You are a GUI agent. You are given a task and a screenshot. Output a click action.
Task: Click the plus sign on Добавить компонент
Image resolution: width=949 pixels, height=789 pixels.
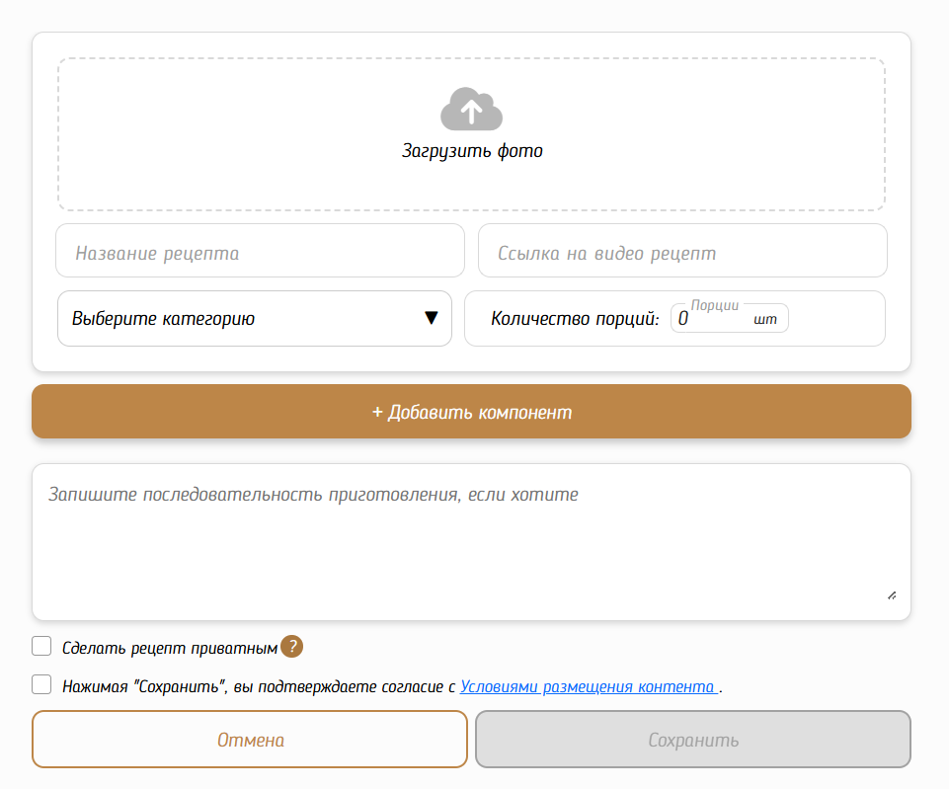point(377,412)
